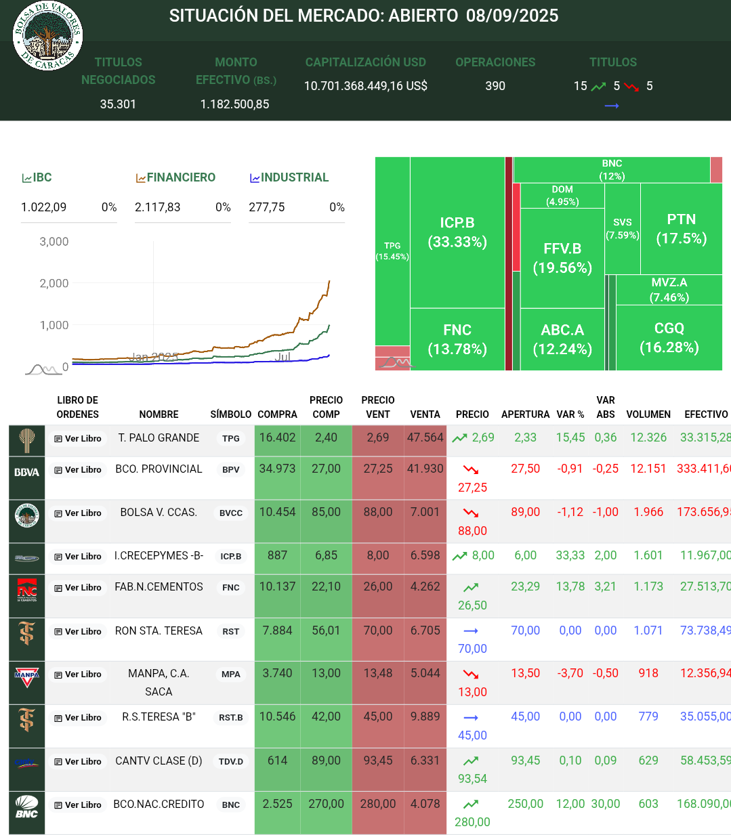Click the APERTURA column header

(526, 414)
